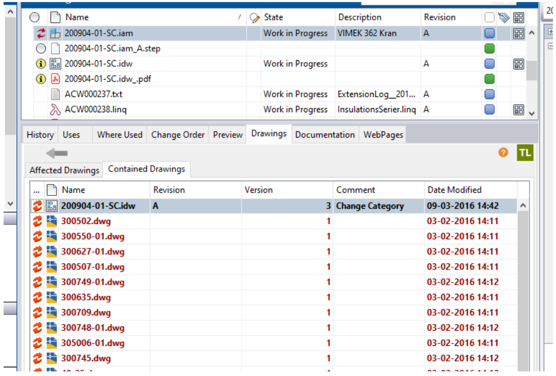
Task: Click the orange help question mark icon
Action: click(503, 153)
